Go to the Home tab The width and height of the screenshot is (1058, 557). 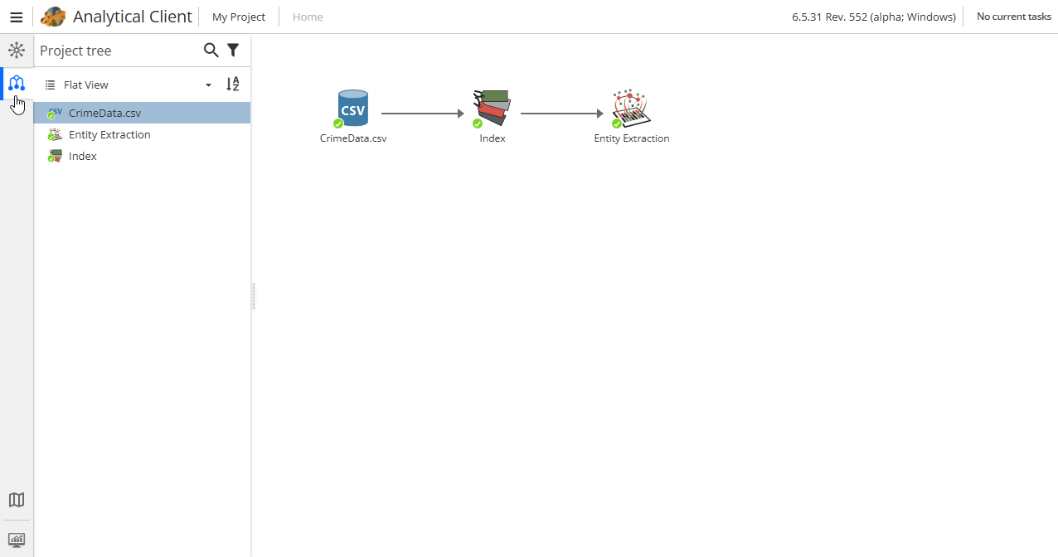point(307,17)
